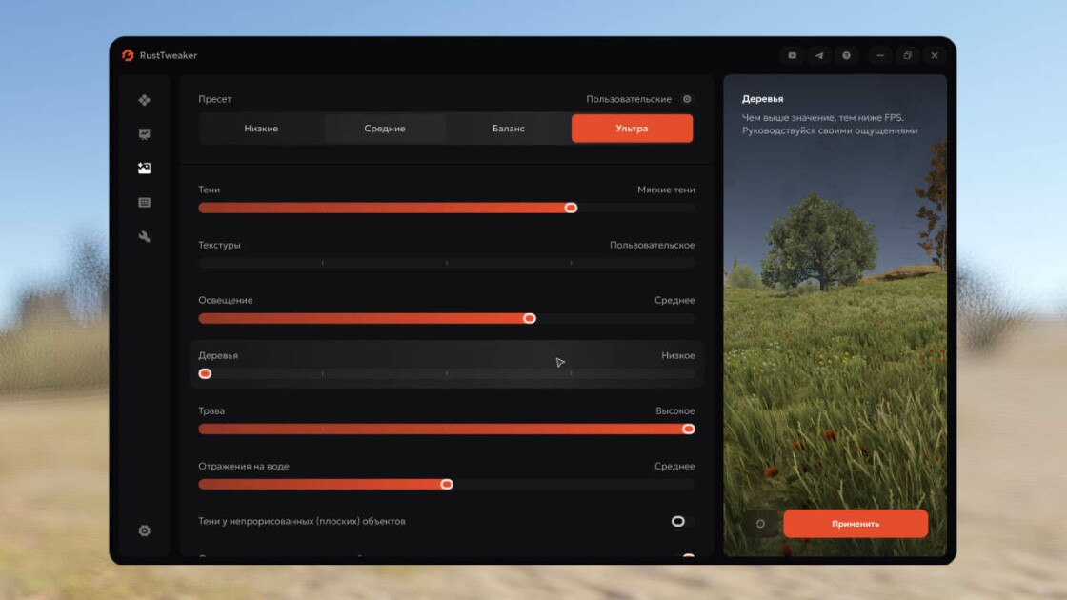Click the reset circle button beside Применить
This screenshot has width=1067, height=600.
(x=760, y=524)
